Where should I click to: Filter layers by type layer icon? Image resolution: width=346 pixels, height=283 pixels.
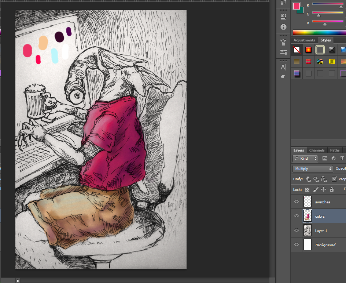point(342,159)
